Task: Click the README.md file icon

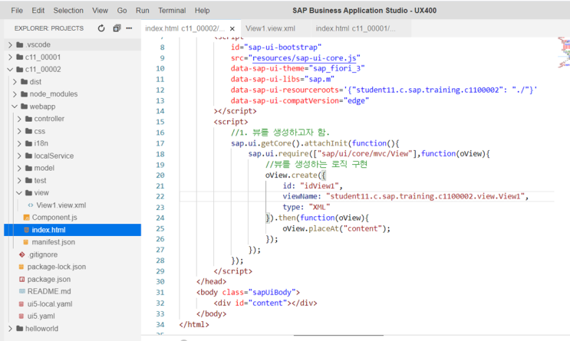Action: tap(21, 291)
